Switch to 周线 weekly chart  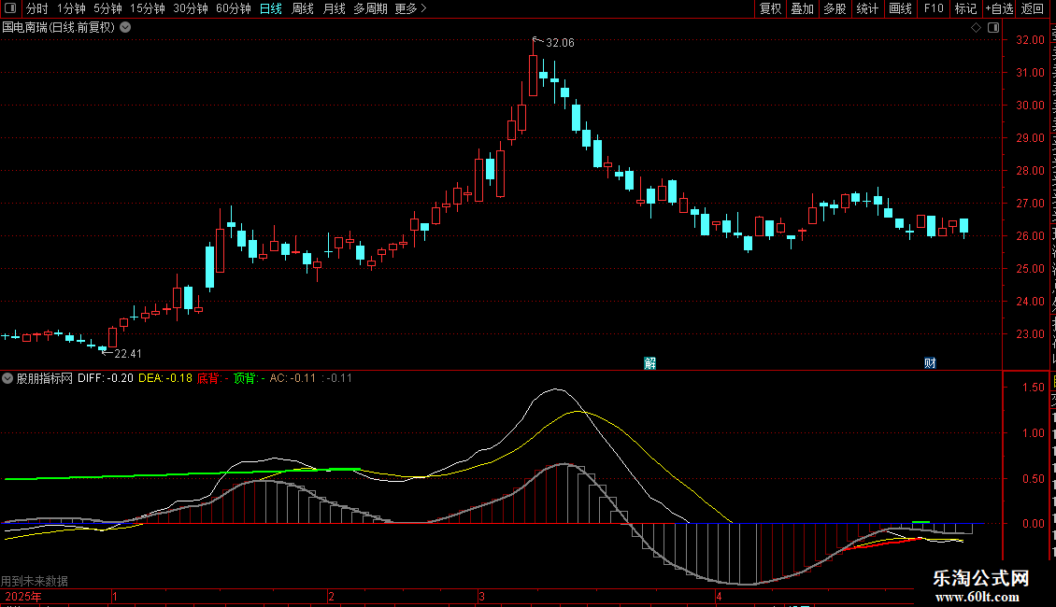pos(303,8)
